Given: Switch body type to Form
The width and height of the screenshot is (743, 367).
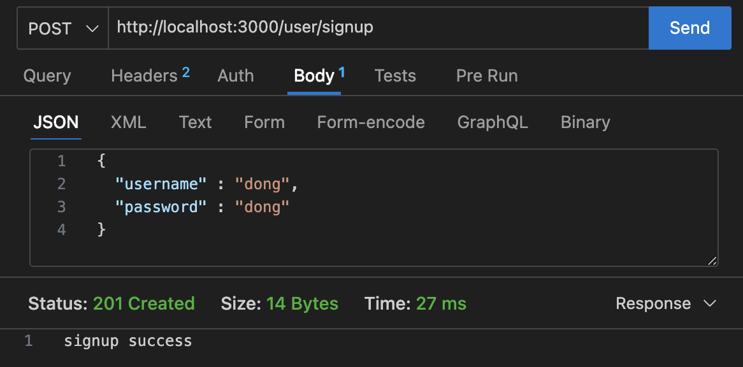Looking at the screenshot, I should click(264, 122).
